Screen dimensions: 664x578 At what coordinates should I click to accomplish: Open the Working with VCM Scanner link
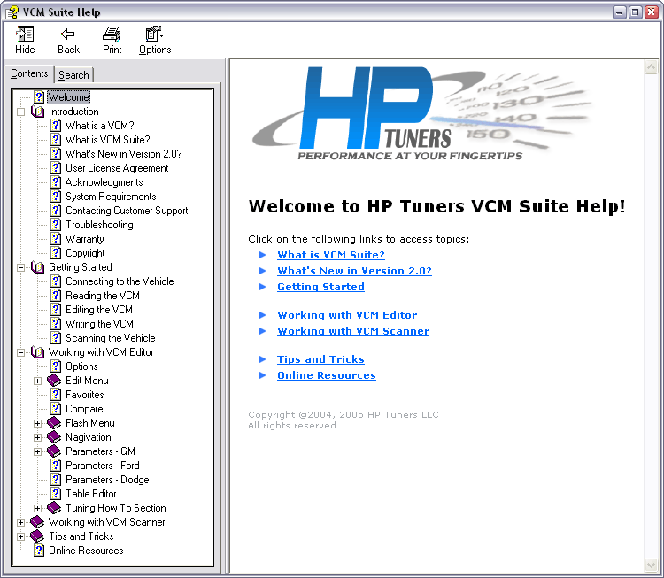point(353,331)
